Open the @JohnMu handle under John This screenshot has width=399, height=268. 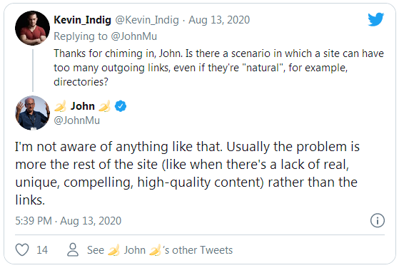click(x=76, y=120)
